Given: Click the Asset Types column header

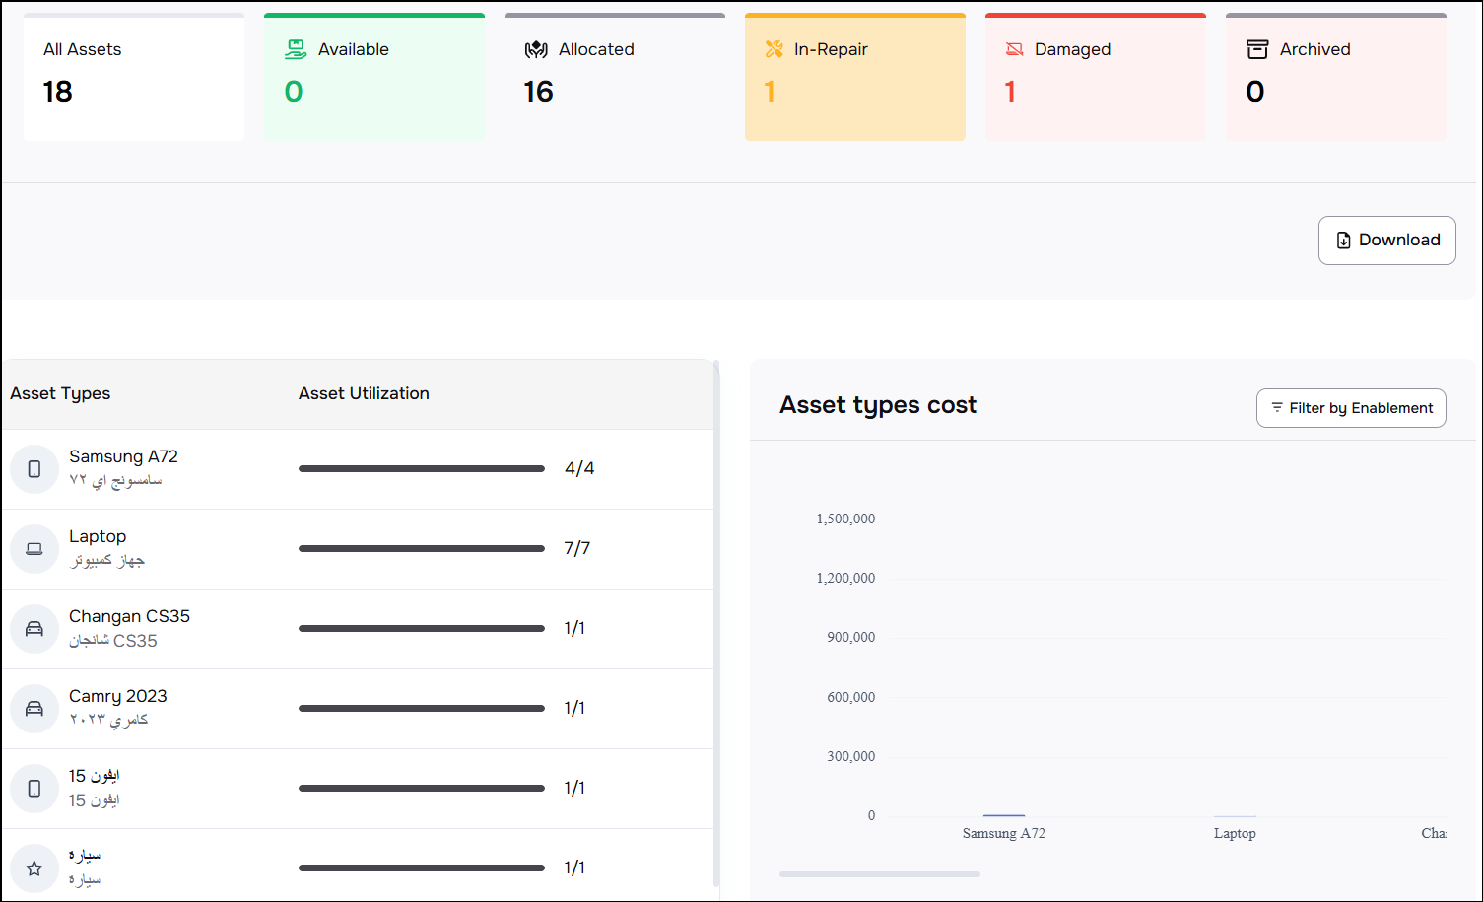Looking at the screenshot, I should click(x=60, y=393).
